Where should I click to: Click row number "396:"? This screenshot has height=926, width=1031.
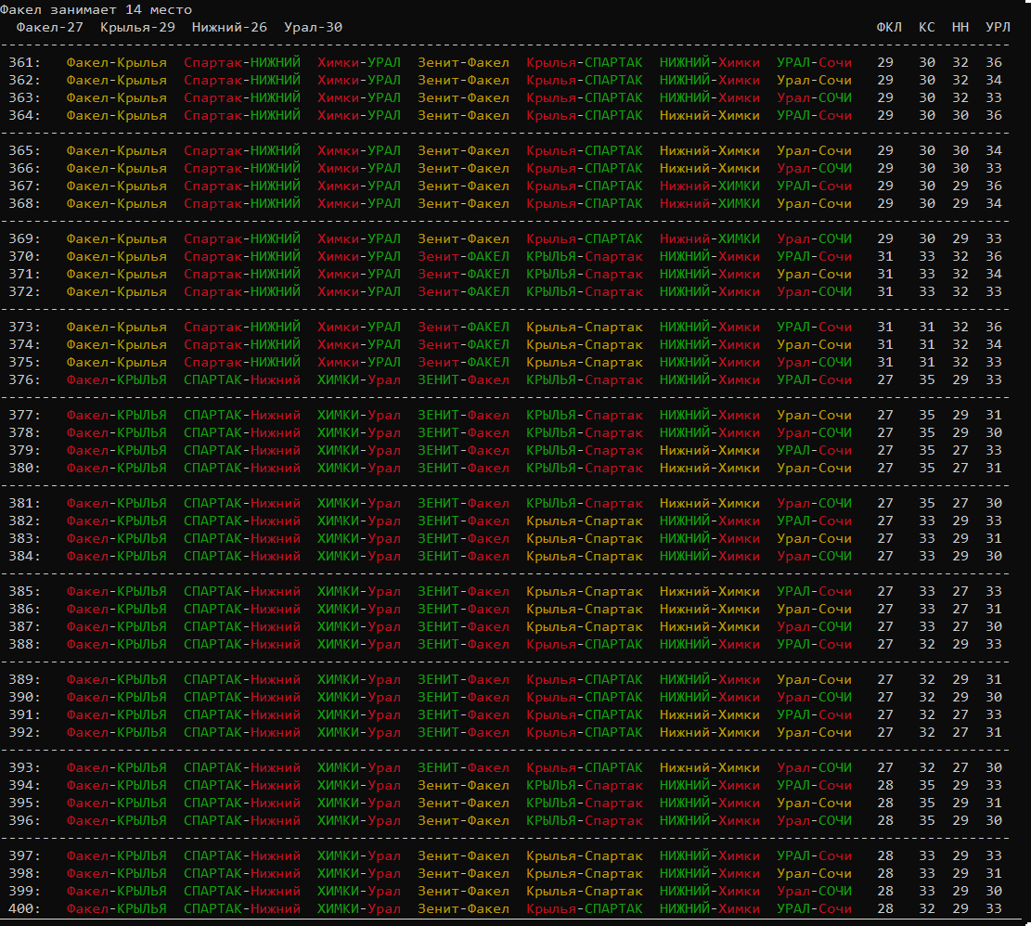(24, 821)
